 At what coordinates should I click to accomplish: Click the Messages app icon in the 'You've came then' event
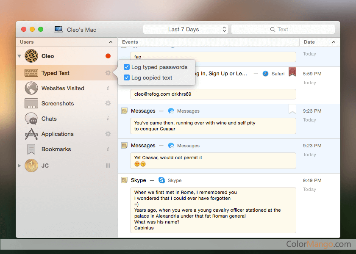pos(171,111)
